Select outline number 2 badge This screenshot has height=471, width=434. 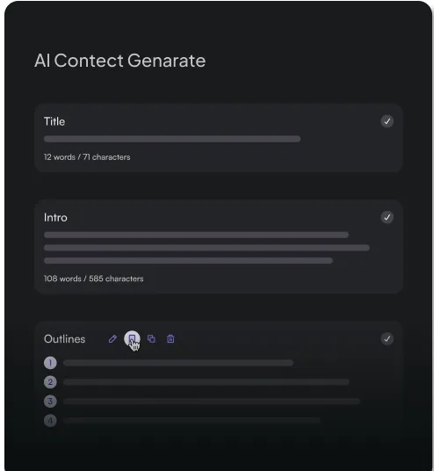(50, 382)
